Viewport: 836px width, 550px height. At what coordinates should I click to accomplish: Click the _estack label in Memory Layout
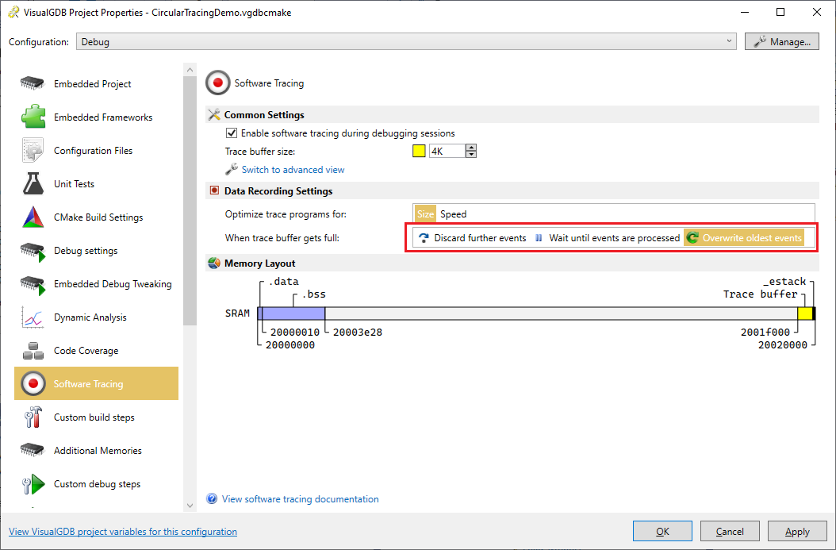tap(784, 281)
